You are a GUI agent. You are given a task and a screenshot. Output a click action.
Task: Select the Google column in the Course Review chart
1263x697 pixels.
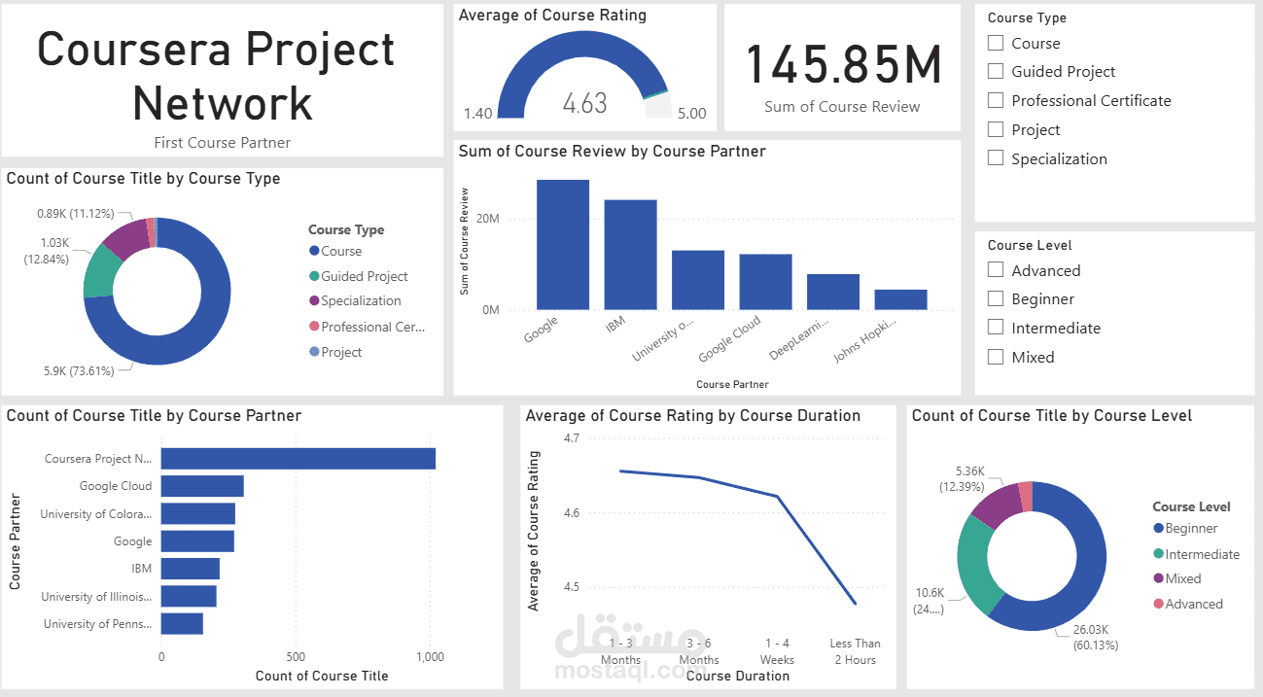pyautogui.click(x=563, y=245)
